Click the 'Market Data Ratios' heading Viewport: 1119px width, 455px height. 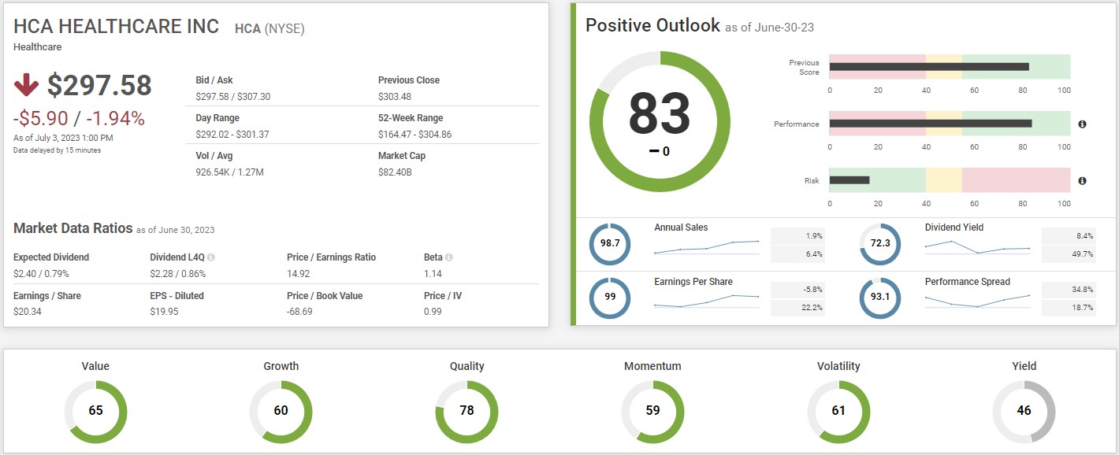tap(72, 228)
